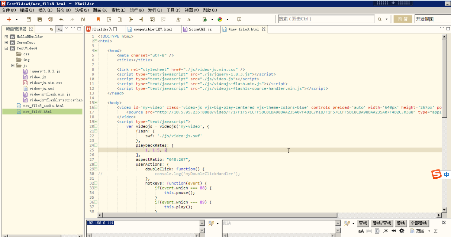Undo the last edit
451x237 pixels.
coord(62,19)
